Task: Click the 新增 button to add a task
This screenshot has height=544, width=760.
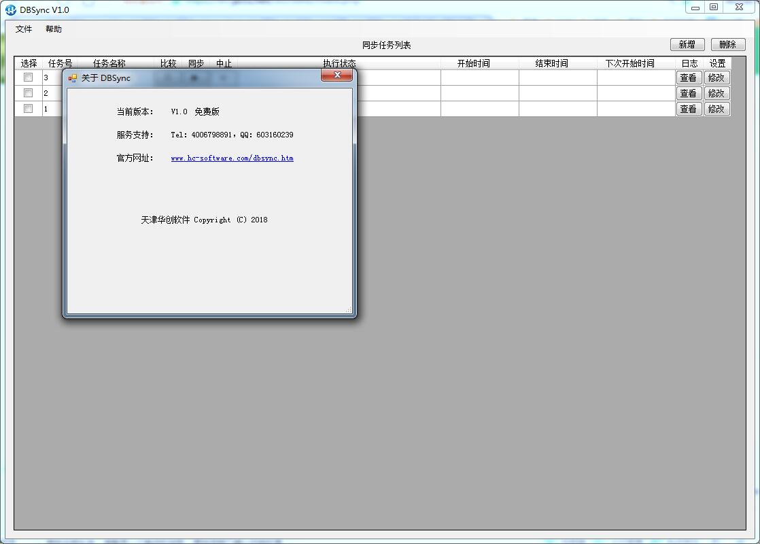Action: [x=687, y=44]
